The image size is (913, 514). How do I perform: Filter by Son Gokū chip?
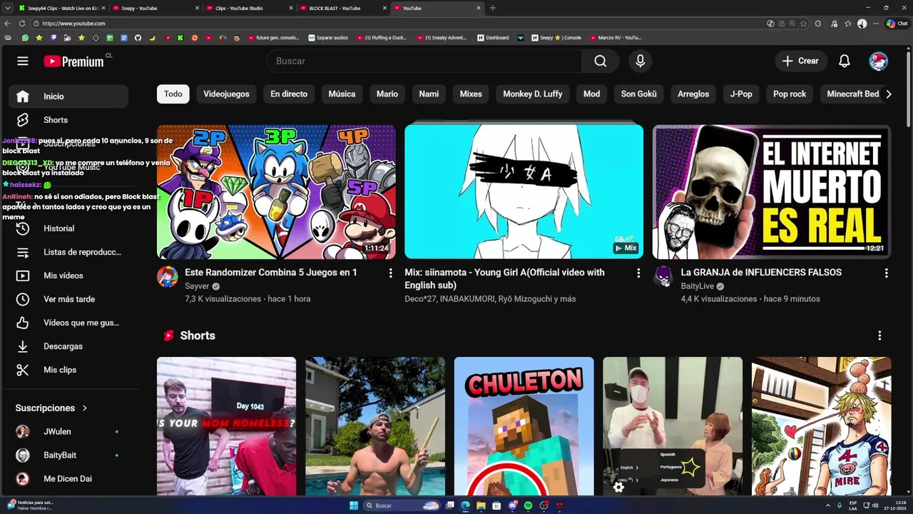[638, 94]
